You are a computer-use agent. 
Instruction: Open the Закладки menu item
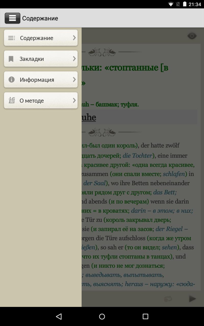tap(41, 59)
